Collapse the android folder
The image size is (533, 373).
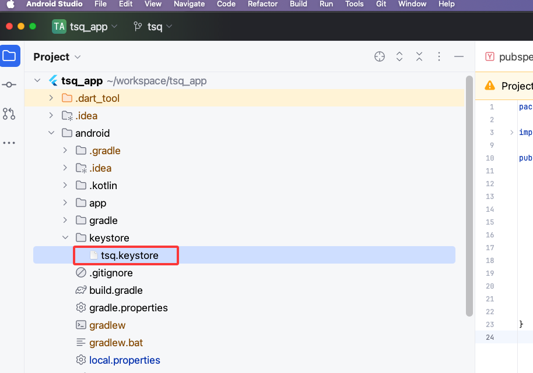pos(51,133)
